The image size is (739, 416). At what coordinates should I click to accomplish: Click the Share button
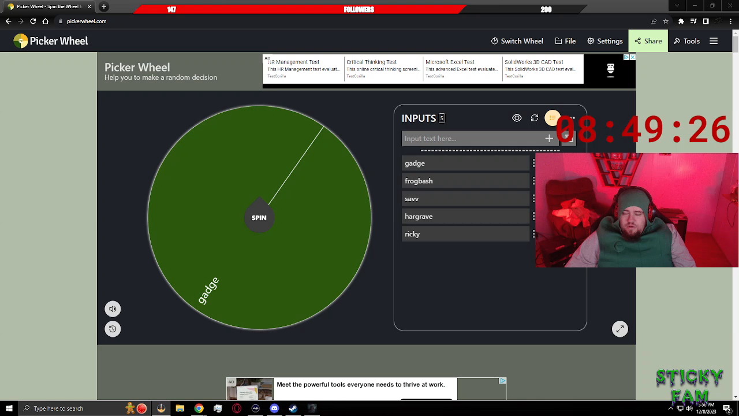point(648,41)
